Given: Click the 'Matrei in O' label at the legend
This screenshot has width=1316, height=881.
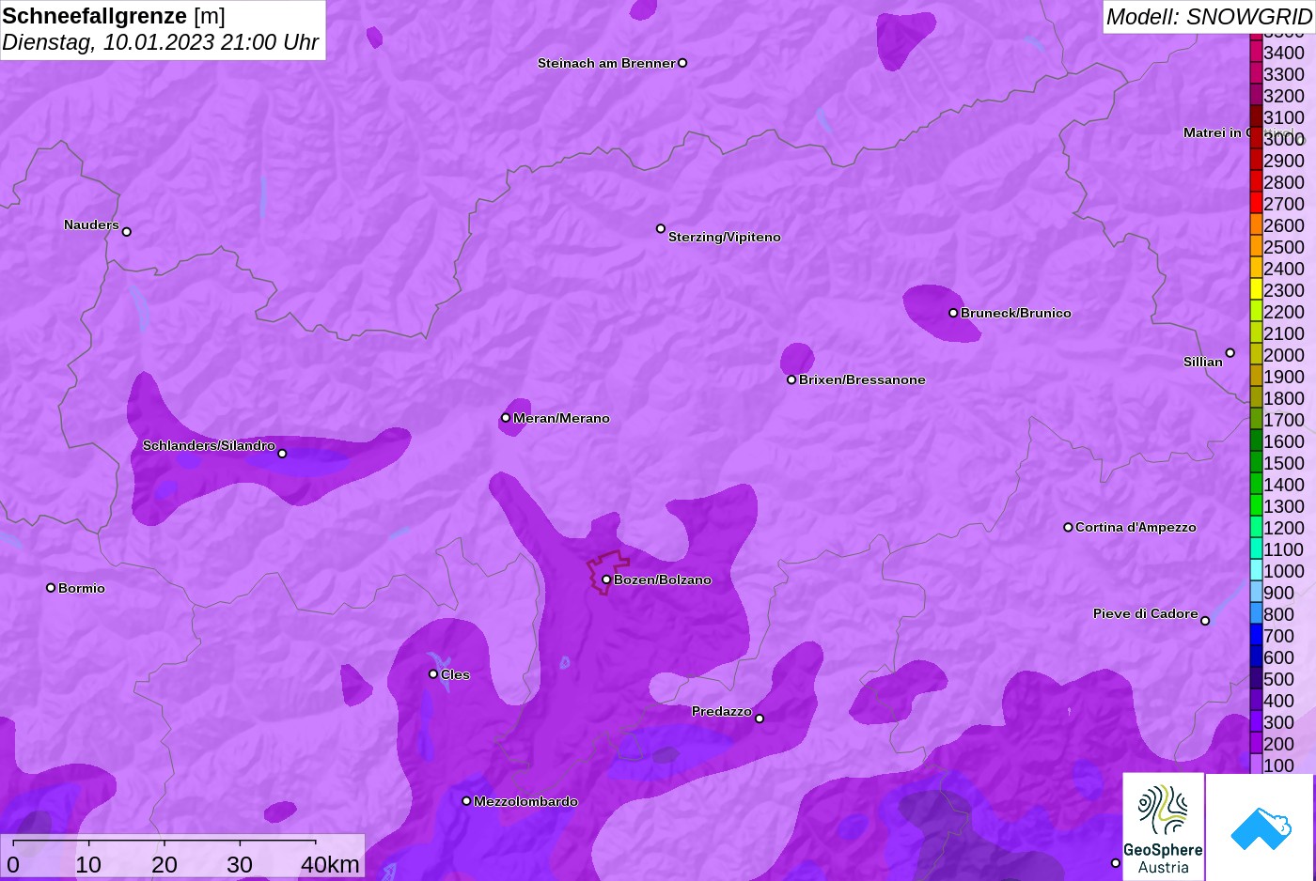Looking at the screenshot, I should click(1216, 132).
